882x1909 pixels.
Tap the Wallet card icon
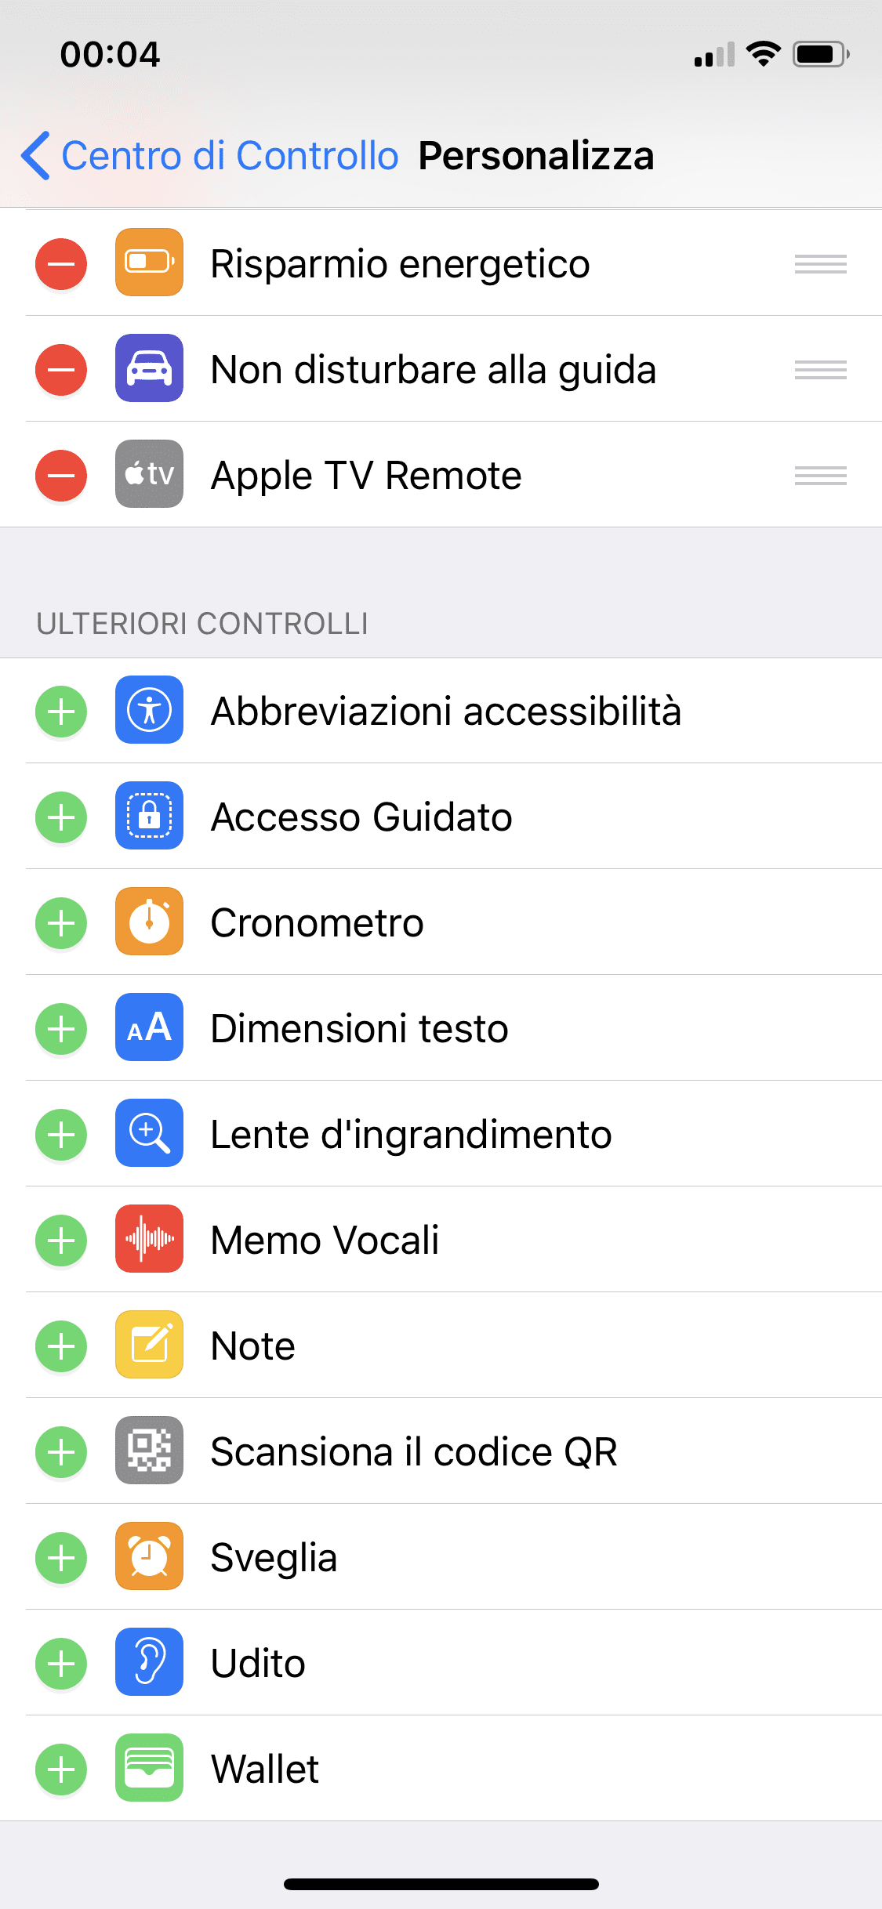pyautogui.click(x=149, y=1768)
